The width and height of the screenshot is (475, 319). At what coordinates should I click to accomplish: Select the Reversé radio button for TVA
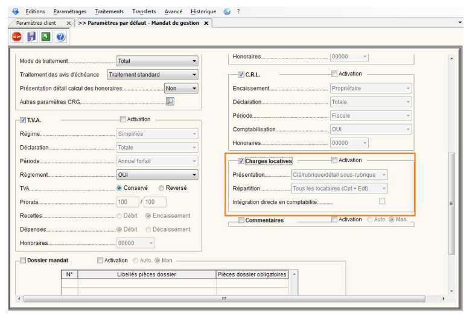[x=162, y=188]
